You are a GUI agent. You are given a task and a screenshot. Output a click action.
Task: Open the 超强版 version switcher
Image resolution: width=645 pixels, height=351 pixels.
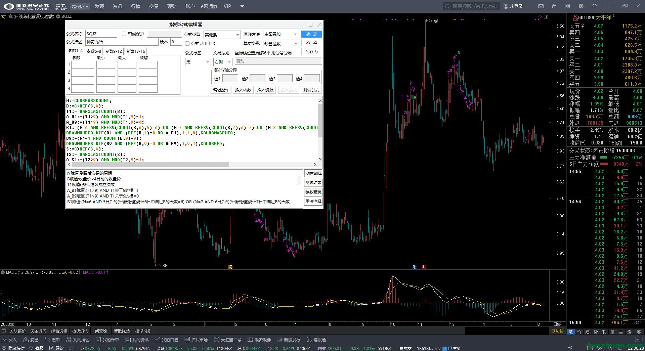coord(80,6)
